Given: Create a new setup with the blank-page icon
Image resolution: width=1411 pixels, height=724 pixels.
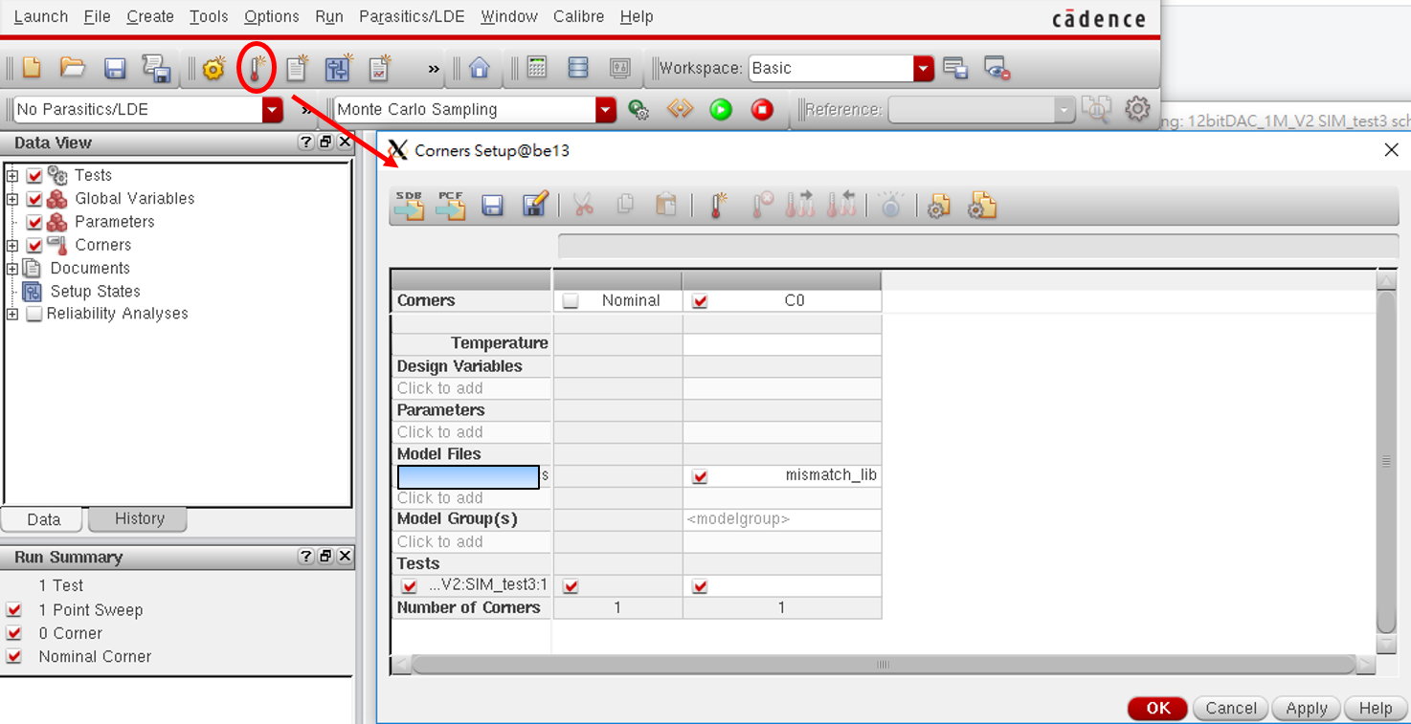Looking at the screenshot, I should (32, 68).
